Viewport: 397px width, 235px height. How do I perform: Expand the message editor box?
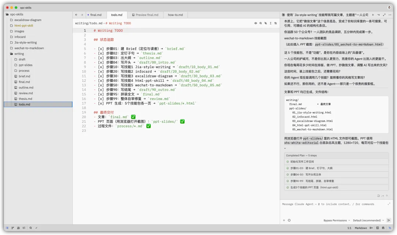[x=389, y=204]
